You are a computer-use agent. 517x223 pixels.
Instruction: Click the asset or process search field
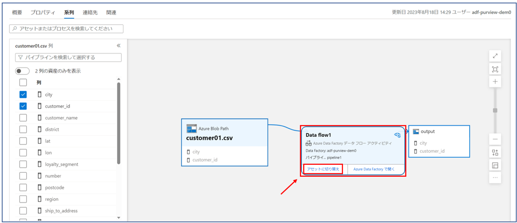pos(66,29)
